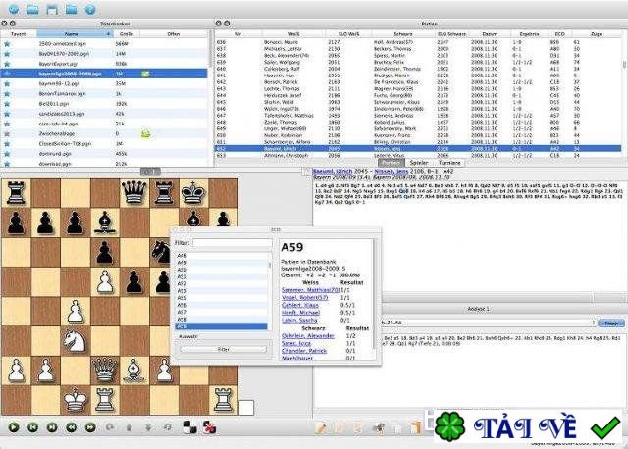Open help via the question-mark icon

90,9
